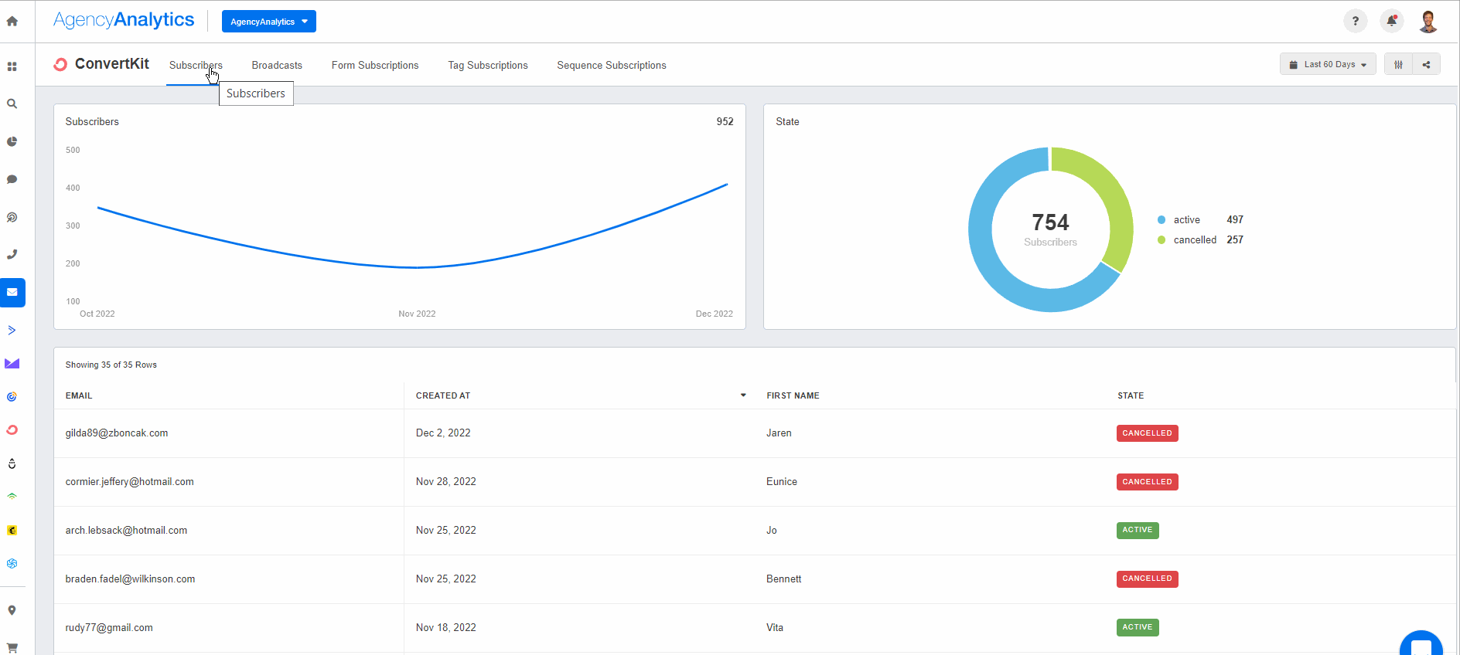Sort by the Created At column arrow
The height and width of the screenshot is (655, 1460).
743,395
